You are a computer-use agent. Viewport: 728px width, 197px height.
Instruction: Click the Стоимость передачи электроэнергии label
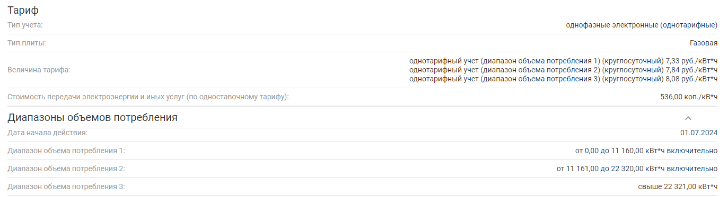(x=148, y=97)
